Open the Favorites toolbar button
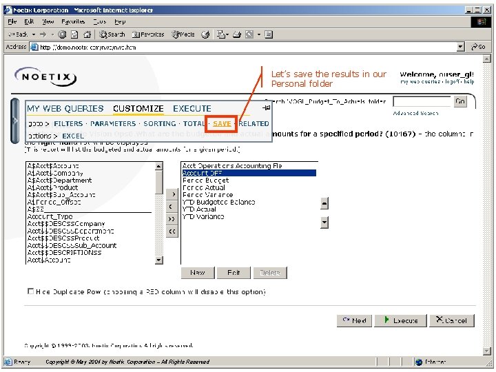 [148, 34]
